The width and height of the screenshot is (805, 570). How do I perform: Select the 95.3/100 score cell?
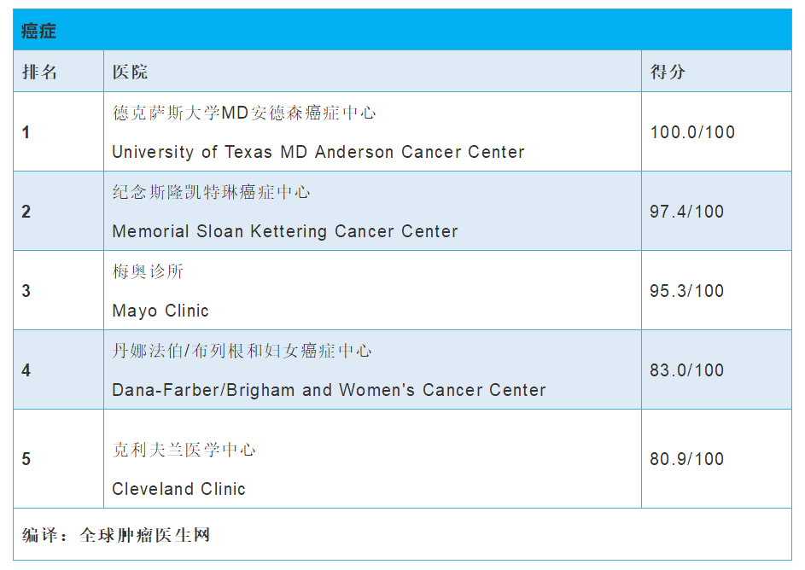pos(687,291)
